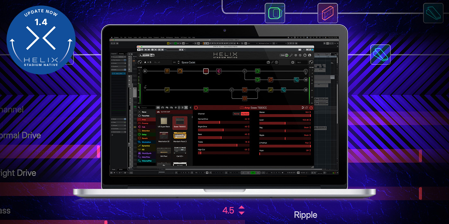The height and width of the screenshot is (224, 449).
Task: Click the block bypass power icon
Action: pos(311,108)
